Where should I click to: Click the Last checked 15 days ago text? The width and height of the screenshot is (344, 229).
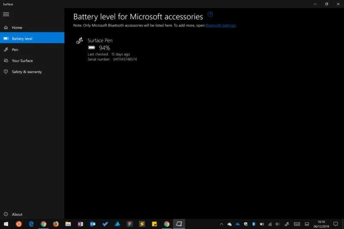(109, 54)
